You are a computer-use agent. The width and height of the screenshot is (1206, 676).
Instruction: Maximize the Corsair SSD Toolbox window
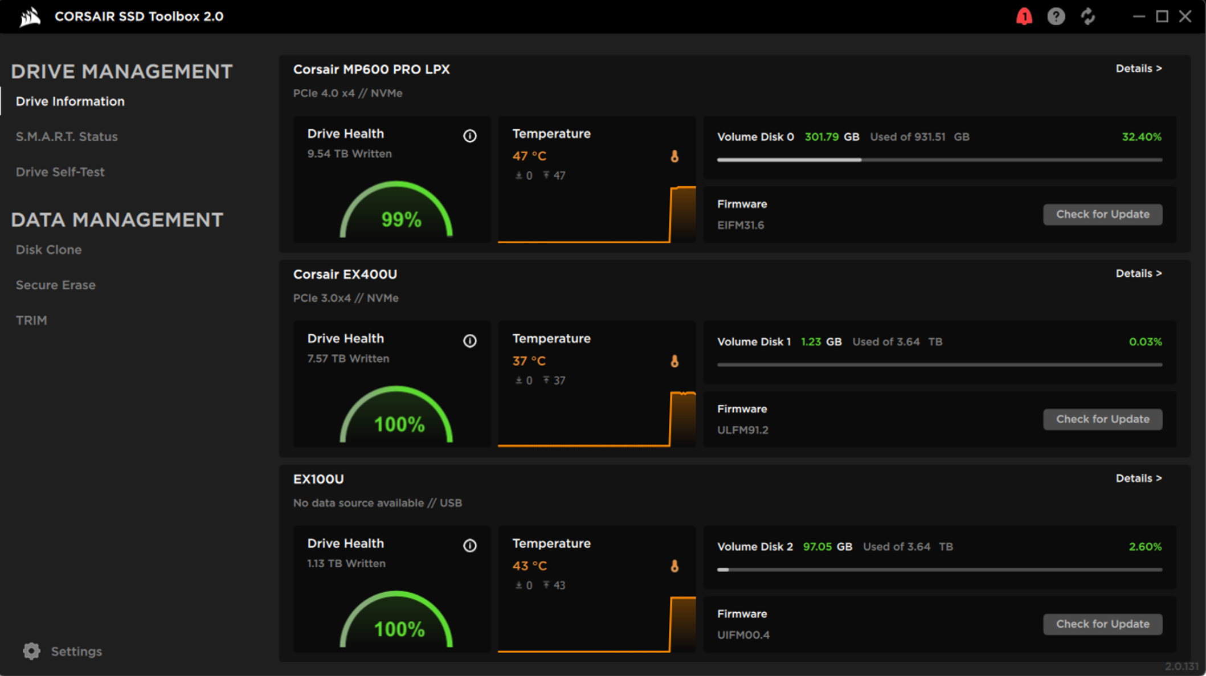click(x=1162, y=17)
